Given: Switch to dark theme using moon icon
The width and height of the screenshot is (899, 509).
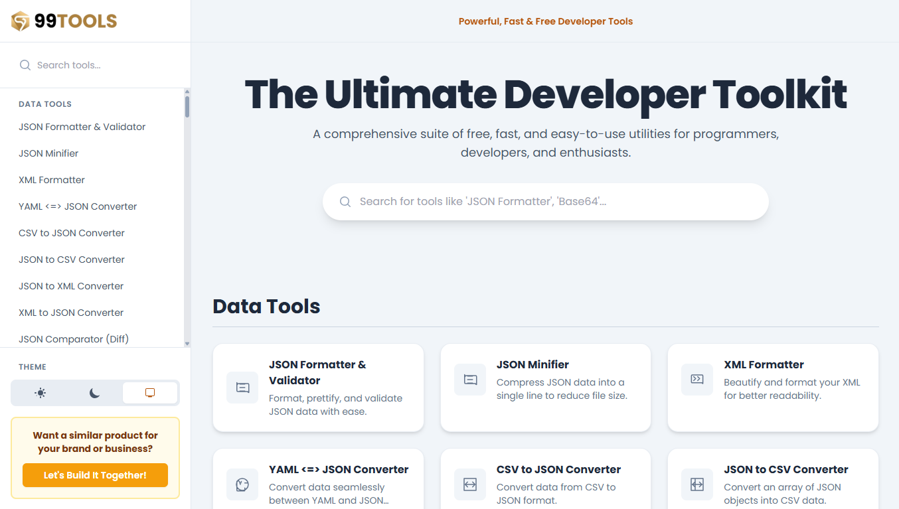Looking at the screenshot, I should click(x=94, y=392).
